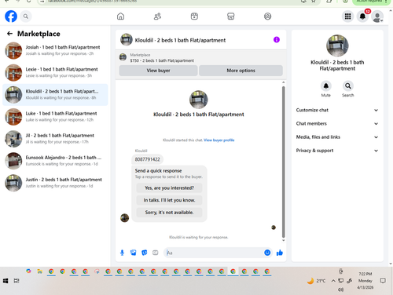This screenshot has width=393, height=295.
Task: Open the Friends icon in top navigation
Action: click(157, 16)
